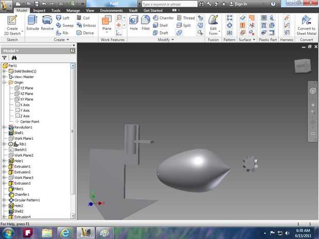Open the Manage ribbon tab
The image size is (319, 239).
point(73,10)
